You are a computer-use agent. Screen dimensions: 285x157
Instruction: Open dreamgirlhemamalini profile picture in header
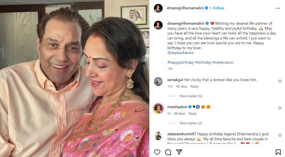[158, 8]
